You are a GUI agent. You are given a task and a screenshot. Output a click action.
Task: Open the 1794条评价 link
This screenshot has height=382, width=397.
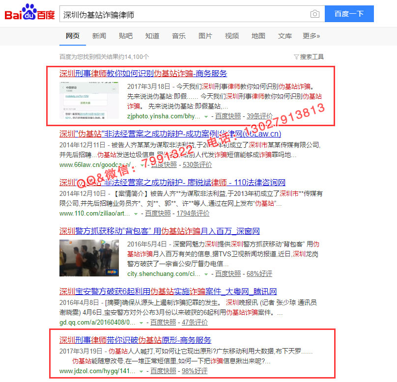(x=193, y=213)
